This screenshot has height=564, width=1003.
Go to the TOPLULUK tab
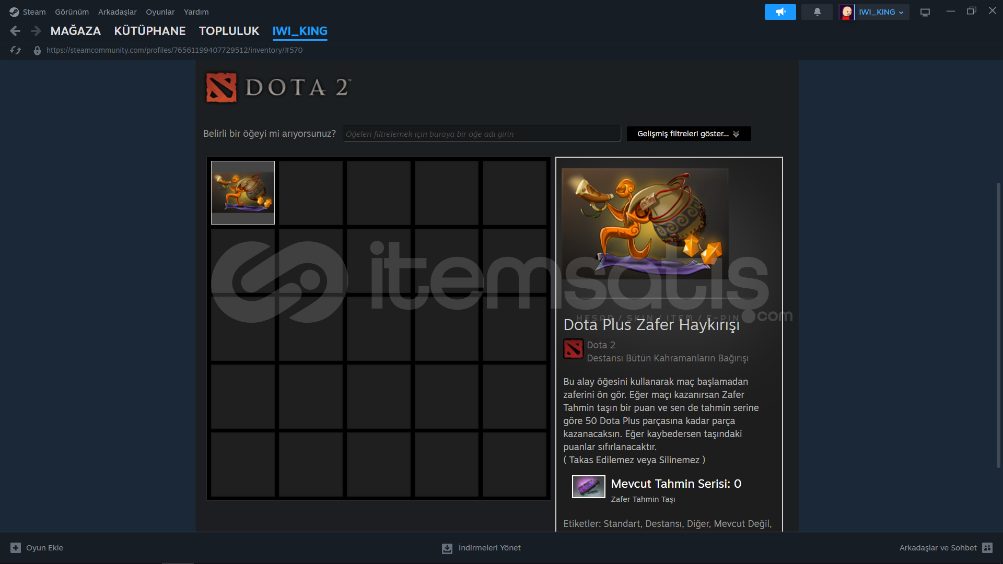(x=229, y=31)
